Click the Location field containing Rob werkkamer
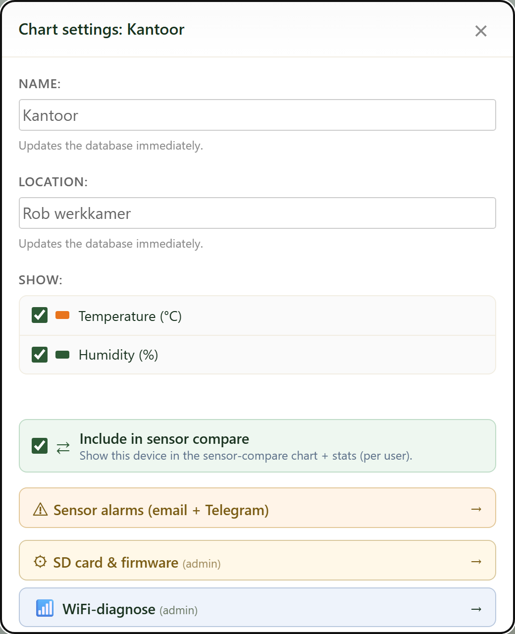The image size is (515, 634). click(257, 213)
